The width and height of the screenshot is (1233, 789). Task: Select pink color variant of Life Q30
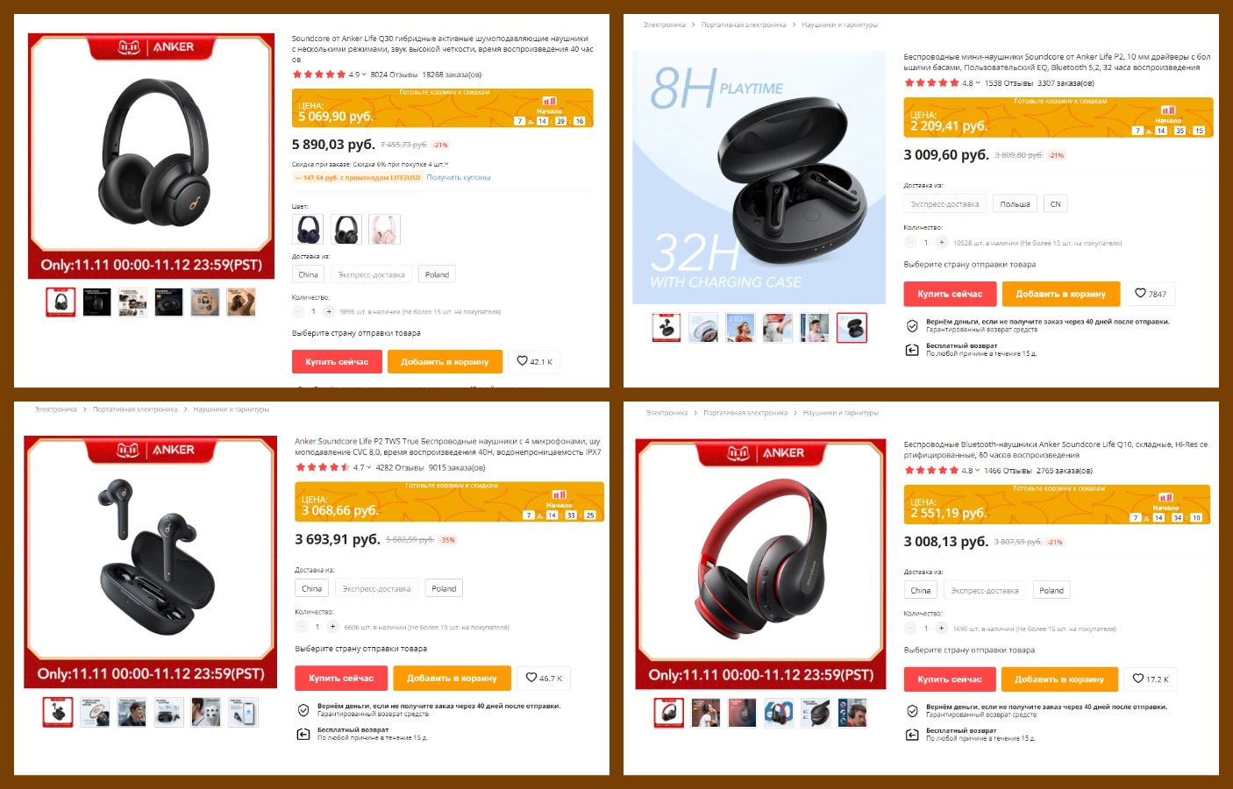[384, 230]
